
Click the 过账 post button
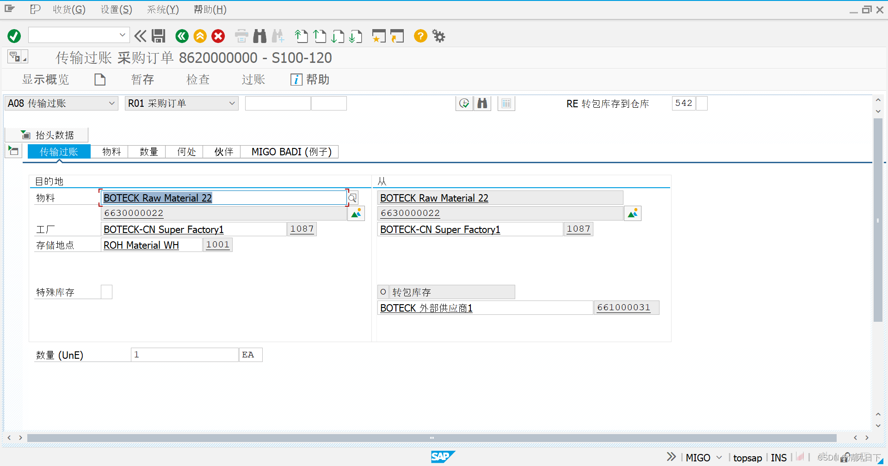(x=253, y=80)
